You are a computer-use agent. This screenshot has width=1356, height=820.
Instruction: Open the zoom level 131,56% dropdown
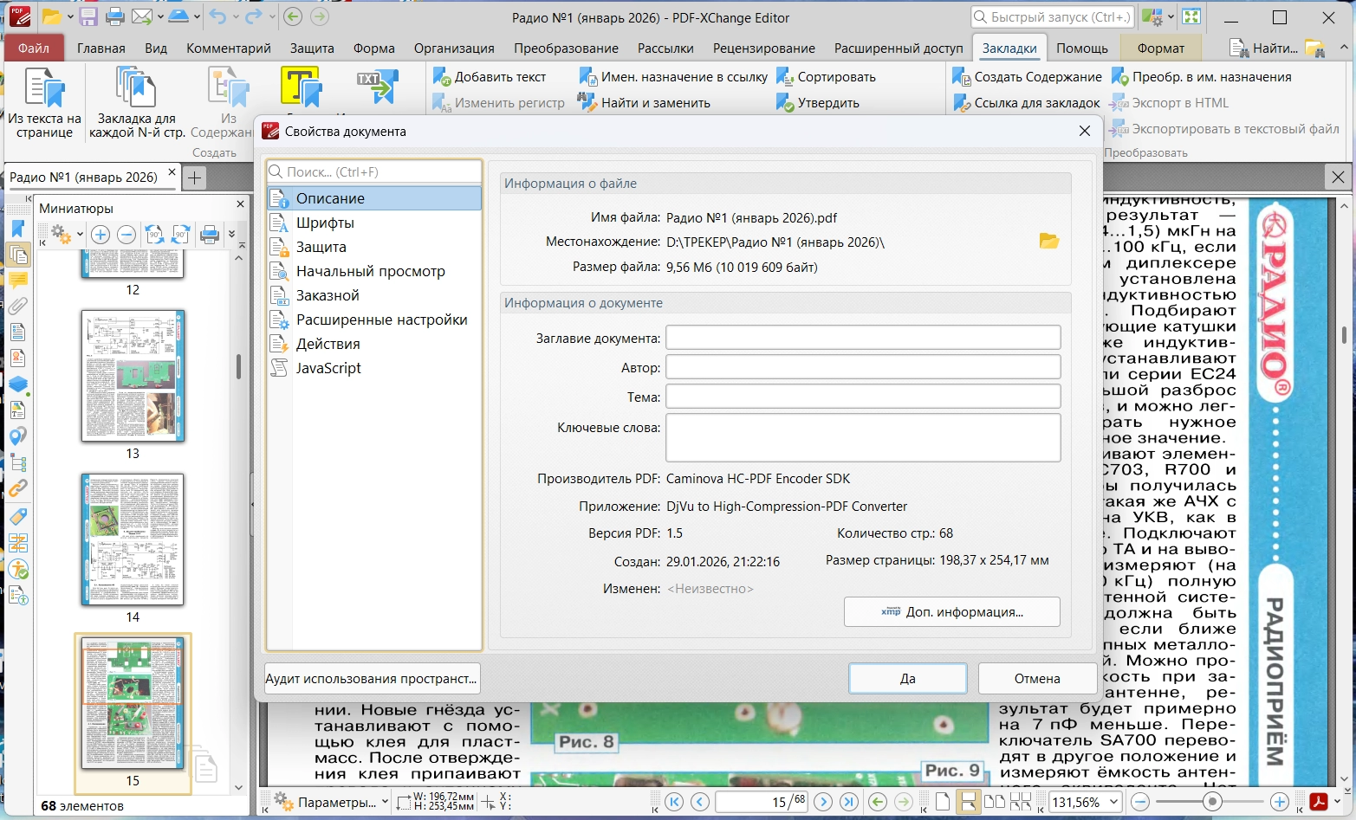click(1114, 802)
